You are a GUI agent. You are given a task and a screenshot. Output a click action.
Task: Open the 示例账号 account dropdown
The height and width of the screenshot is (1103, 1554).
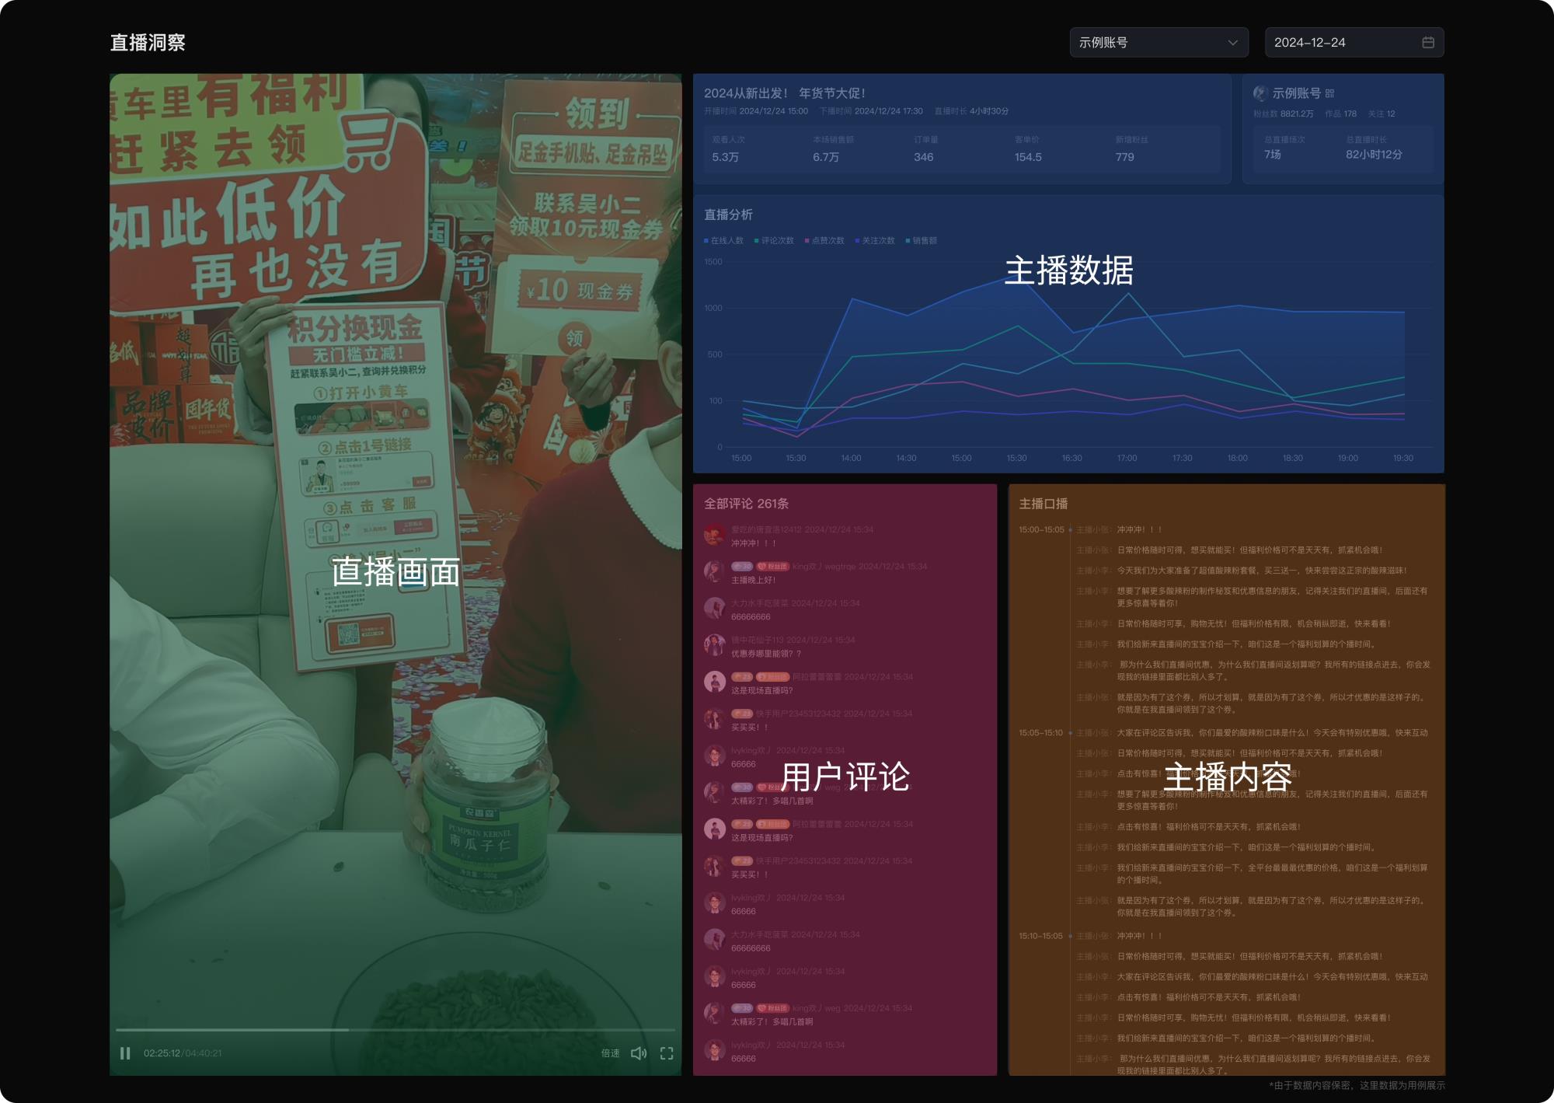click(1150, 43)
